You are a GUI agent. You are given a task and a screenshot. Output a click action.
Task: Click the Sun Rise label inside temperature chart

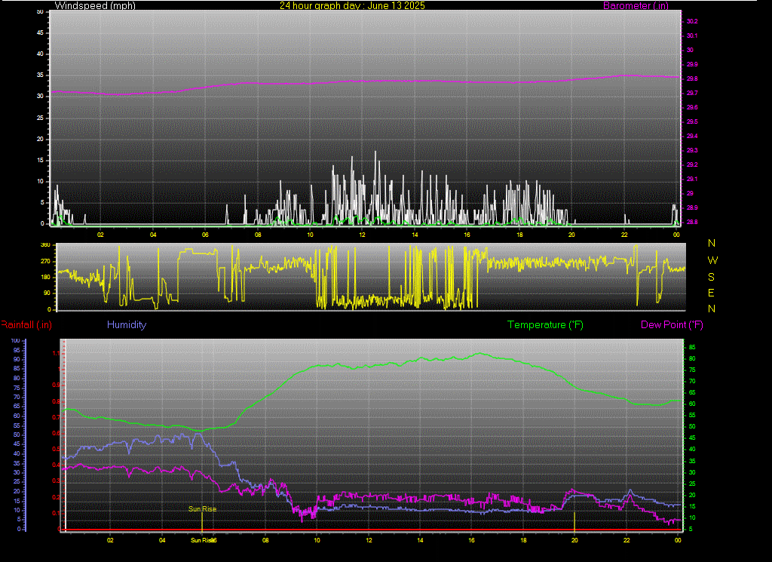coord(202,508)
